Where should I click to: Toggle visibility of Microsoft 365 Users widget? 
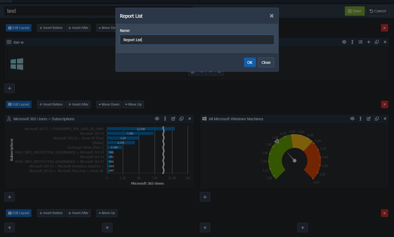pos(157,119)
